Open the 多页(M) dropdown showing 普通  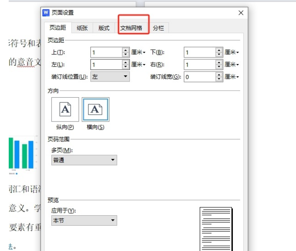(84, 160)
